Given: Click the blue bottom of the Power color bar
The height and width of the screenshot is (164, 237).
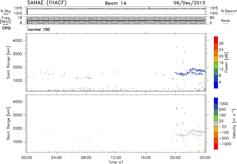Looking at the screenshot, I should [x=216, y=85].
